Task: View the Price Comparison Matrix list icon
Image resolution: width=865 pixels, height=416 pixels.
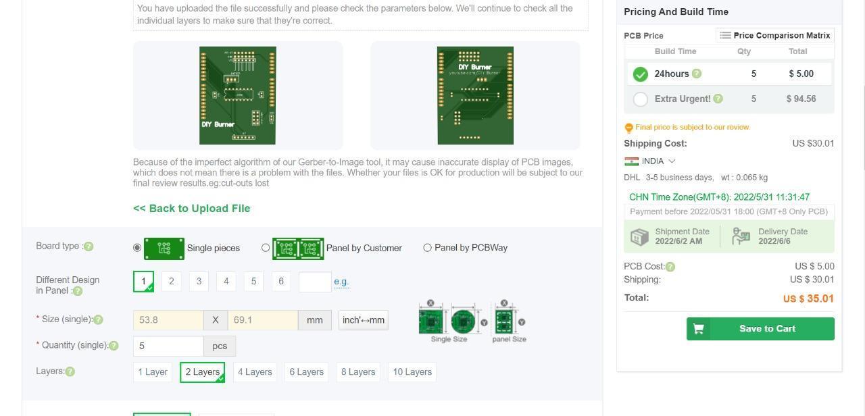Action: tap(726, 35)
